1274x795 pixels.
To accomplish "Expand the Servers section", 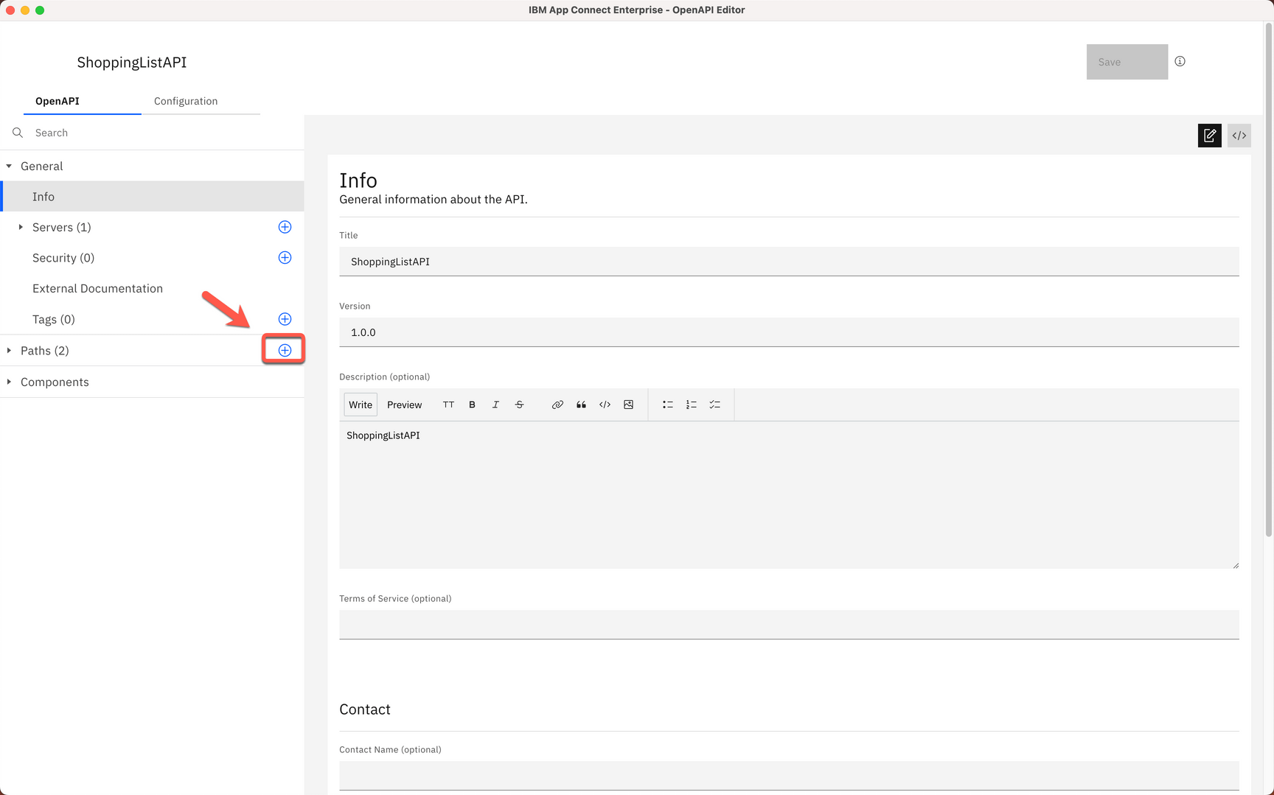I will point(20,227).
